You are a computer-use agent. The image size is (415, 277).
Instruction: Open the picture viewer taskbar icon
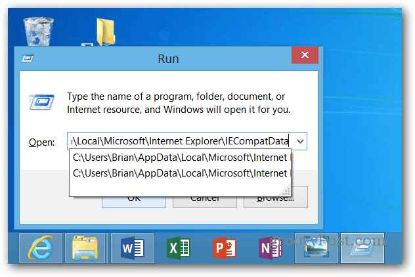tap(317, 248)
